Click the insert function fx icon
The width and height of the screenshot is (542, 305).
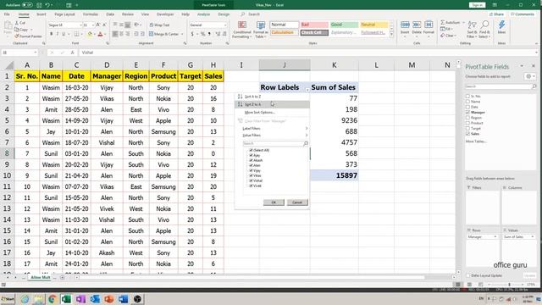click(x=72, y=53)
